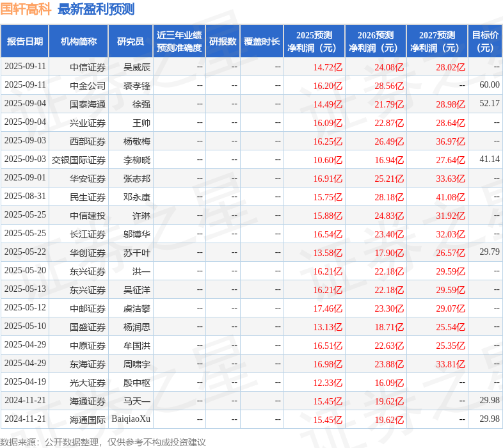Click researcher name 苏千叶
Image resolution: width=503 pixels, height=448 pixels.
tap(137, 253)
